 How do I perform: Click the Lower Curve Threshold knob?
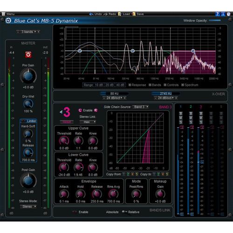[64, 167]
